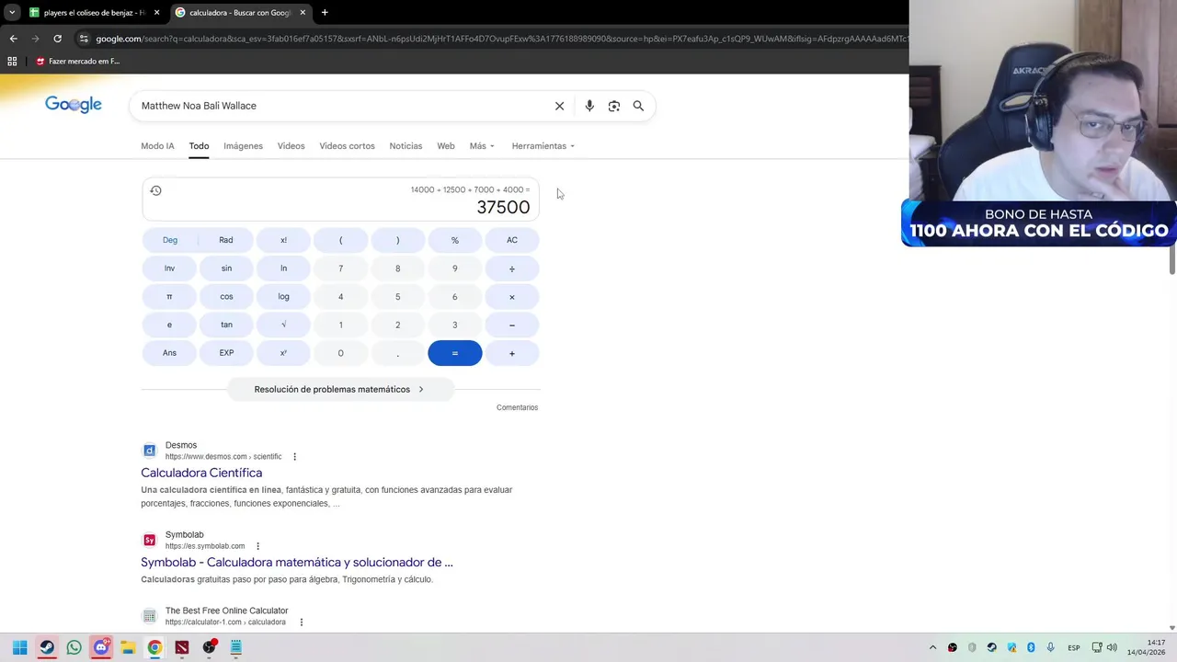The width and height of the screenshot is (1177, 662).
Task: Show hidden tray icons chevron
Action: coord(932,647)
